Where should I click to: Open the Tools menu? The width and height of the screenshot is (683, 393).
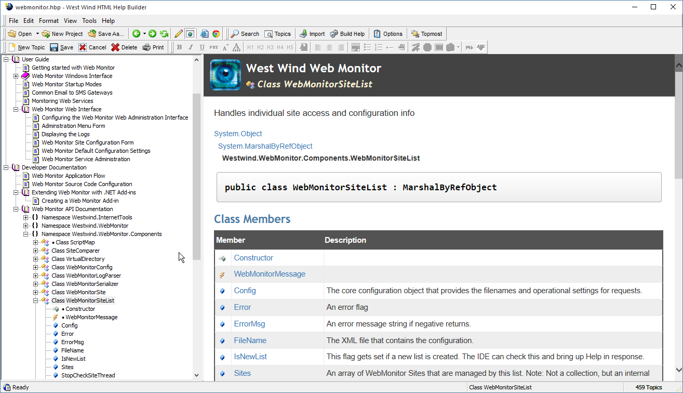click(x=89, y=21)
